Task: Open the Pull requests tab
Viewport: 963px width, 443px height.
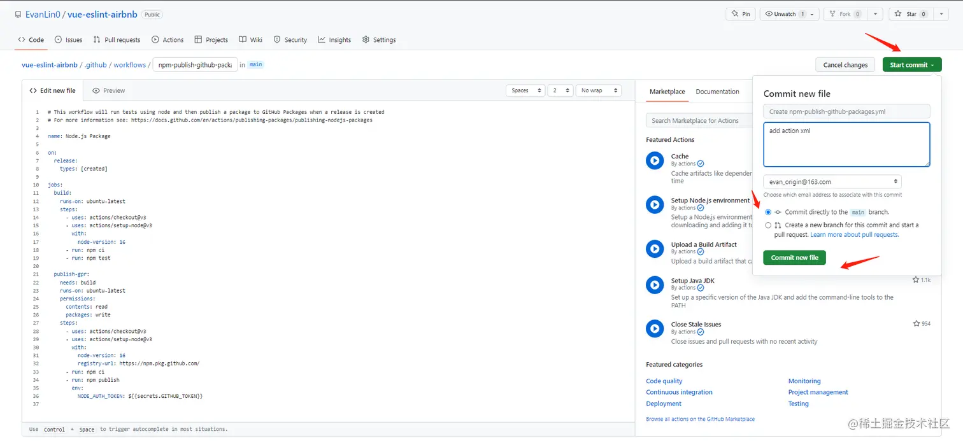Action: [x=117, y=39]
